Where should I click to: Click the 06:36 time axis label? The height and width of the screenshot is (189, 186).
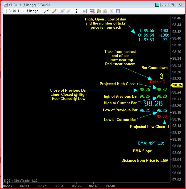[76, 186]
